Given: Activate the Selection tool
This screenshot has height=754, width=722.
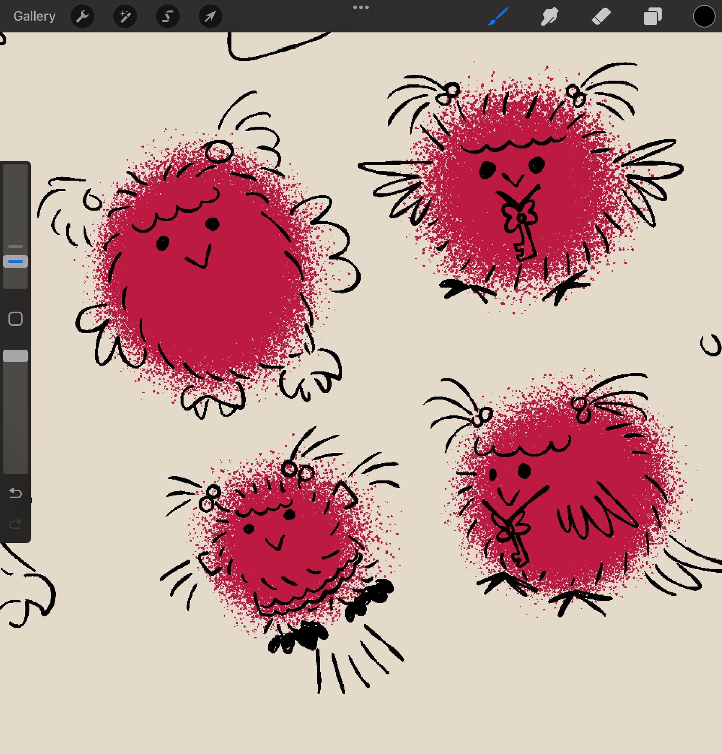Looking at the screenshot, I should [168, 16].
